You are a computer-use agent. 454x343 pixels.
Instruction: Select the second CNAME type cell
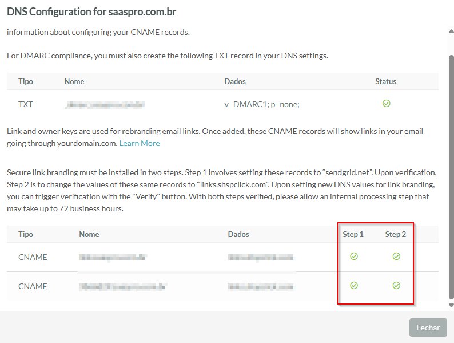pos(33,286)
